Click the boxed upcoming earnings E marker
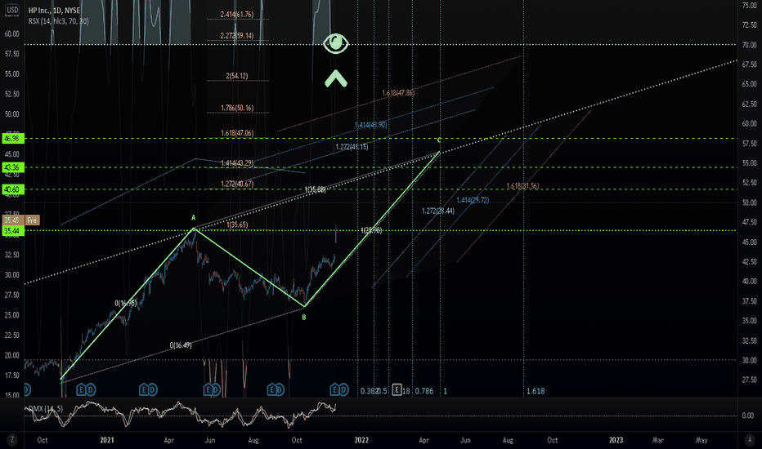The width and height of the screenshot is (762, 449). click(x=397, y=389)
